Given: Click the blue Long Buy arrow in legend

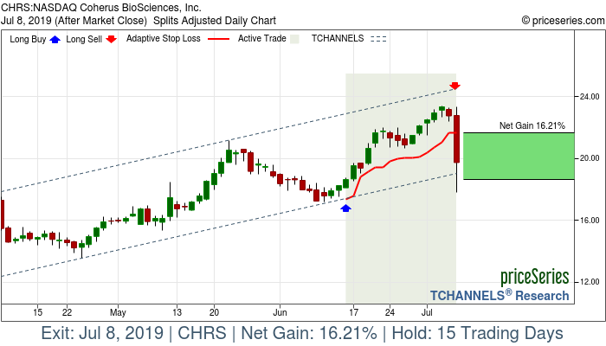Looking at the screenshot, I should click(x=55, y=40).
